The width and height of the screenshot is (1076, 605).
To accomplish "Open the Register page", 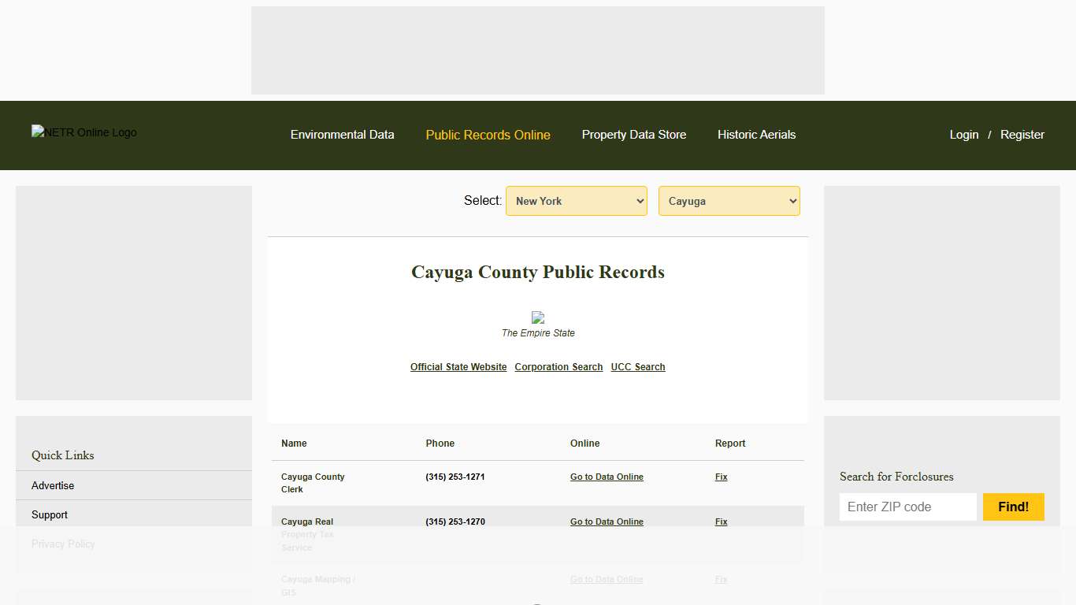I will tap(1022, 135).
